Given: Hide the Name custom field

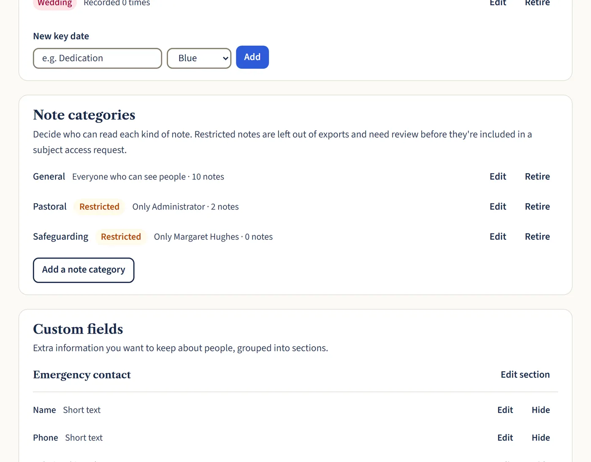Looking at the screenshot, I should tap(541, 410).
